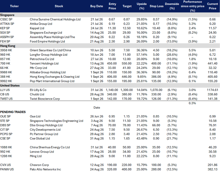The width and height of the screenshot is (220, 172).
Task: Select Eli Lilly target price 1,300.00
Action: click(x=127, y=90)
